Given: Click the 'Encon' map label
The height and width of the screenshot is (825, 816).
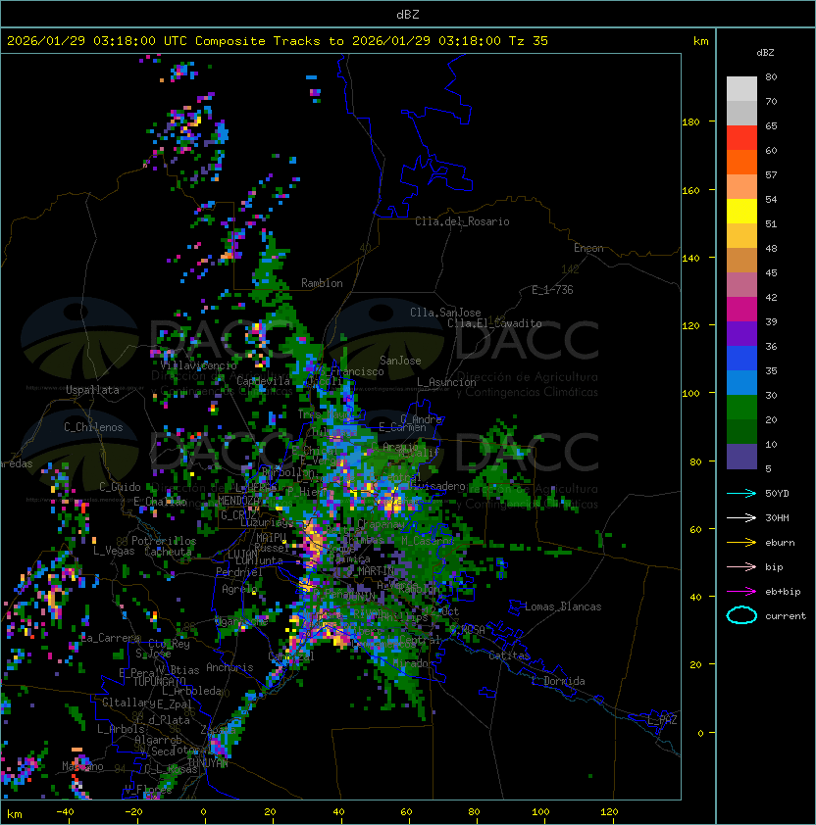Looking at the screenshot, I should click(x=588, y=248).
